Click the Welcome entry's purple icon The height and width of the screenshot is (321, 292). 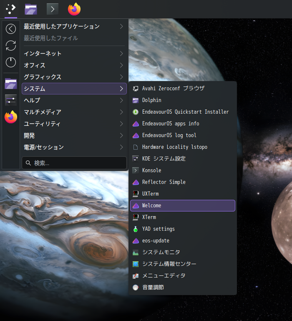[x=136, y=206]
